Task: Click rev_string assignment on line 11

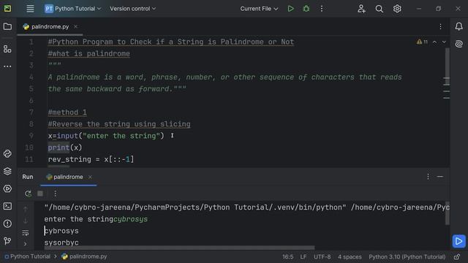Action: point(91,159)
